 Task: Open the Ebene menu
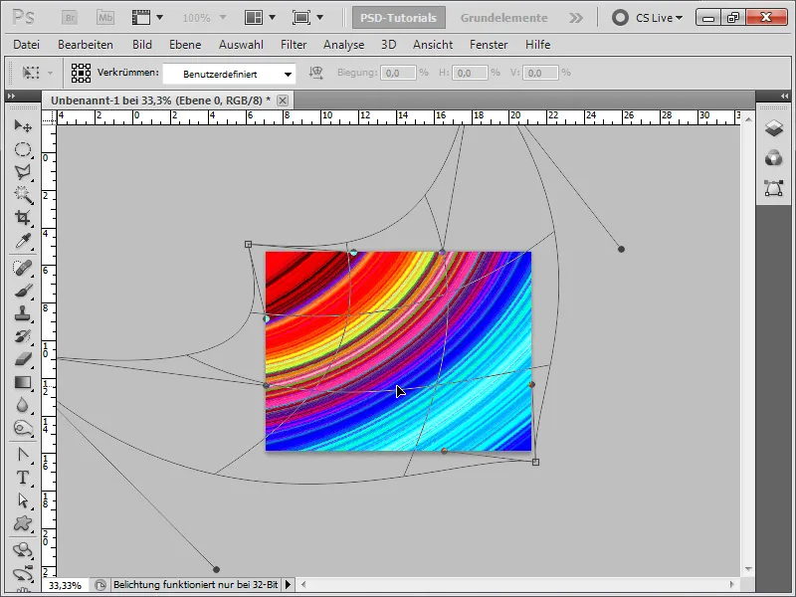185,45
